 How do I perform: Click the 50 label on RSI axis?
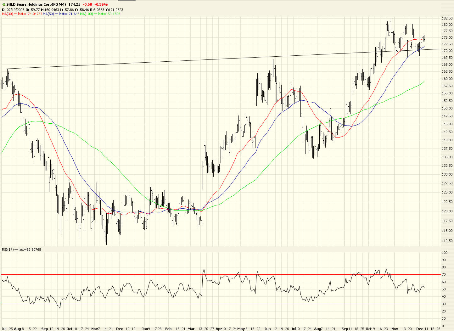click(x=444, y=289)
